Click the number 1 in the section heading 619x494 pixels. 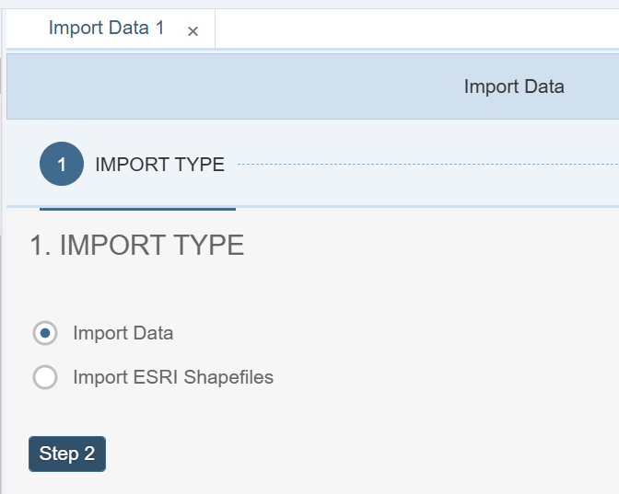36,246
